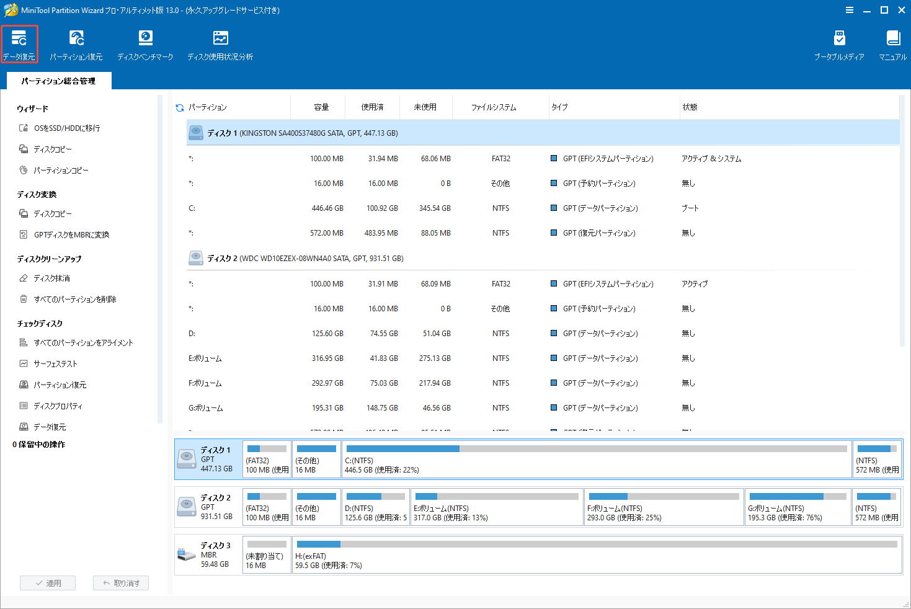Open the データ復元 (Data Recovery) tool
911x609 pixels.
(19, 43)
